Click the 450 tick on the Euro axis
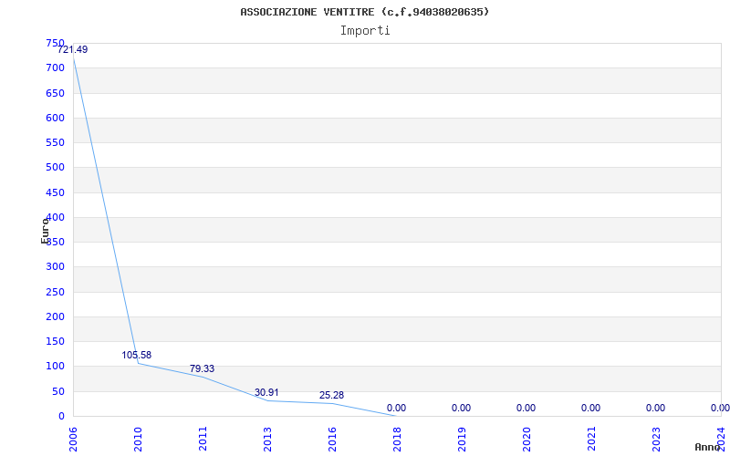The image size is (730, 456). point(55,192)
